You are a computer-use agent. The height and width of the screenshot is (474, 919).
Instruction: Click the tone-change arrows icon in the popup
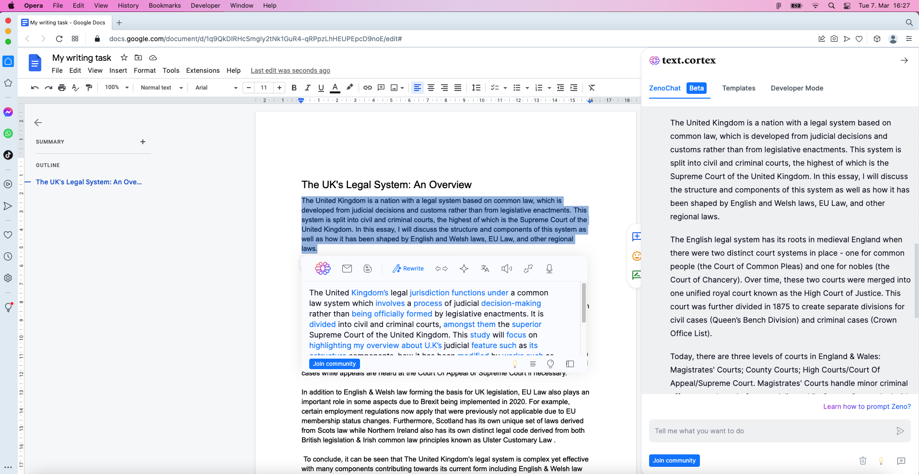[528, 269]
